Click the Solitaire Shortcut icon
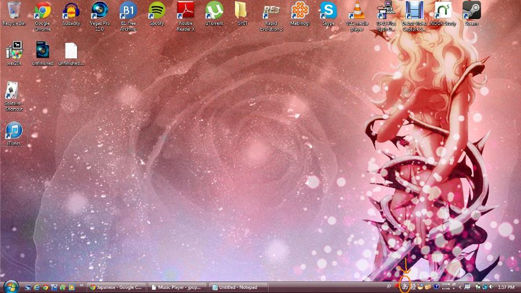The image size is (521, 293). (x=14, y=93)
